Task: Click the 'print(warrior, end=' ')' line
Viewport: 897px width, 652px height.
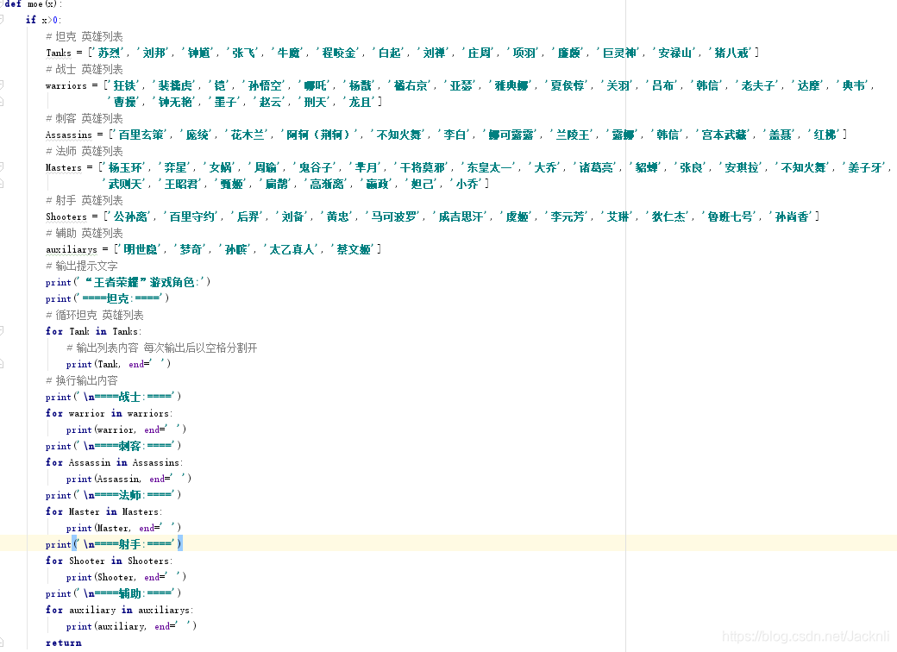Action: coord(126,429)
